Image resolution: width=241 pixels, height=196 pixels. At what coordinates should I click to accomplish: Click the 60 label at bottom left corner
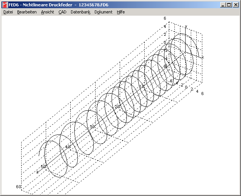[x=18, y=186]
